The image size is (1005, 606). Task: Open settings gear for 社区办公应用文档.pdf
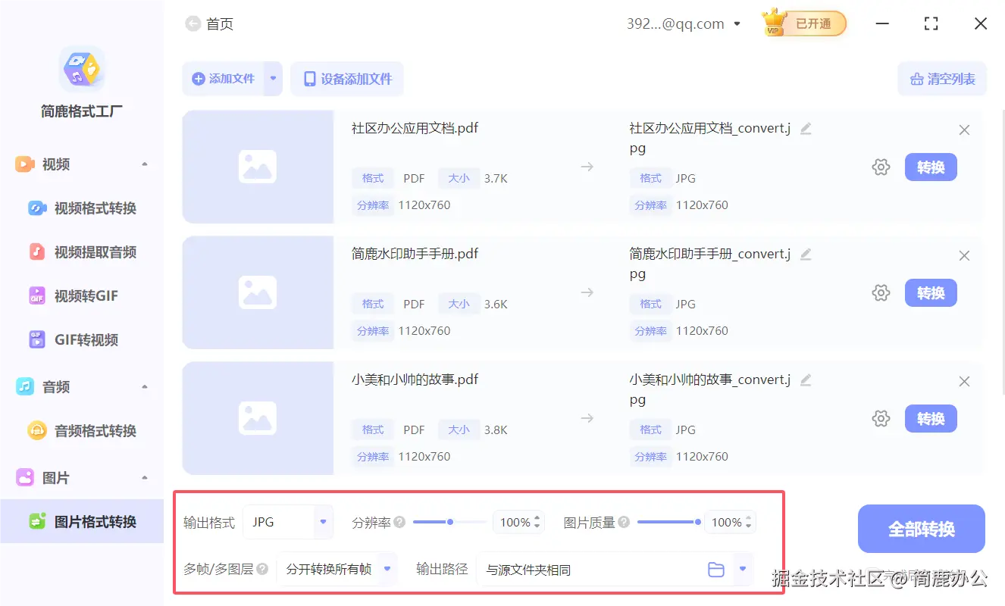881,167
